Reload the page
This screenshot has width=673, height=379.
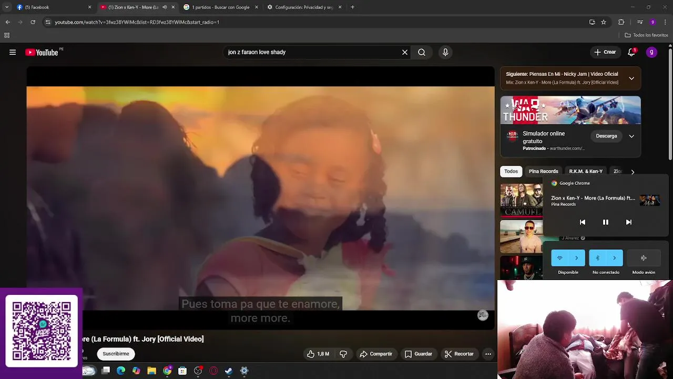click(33, 22)
